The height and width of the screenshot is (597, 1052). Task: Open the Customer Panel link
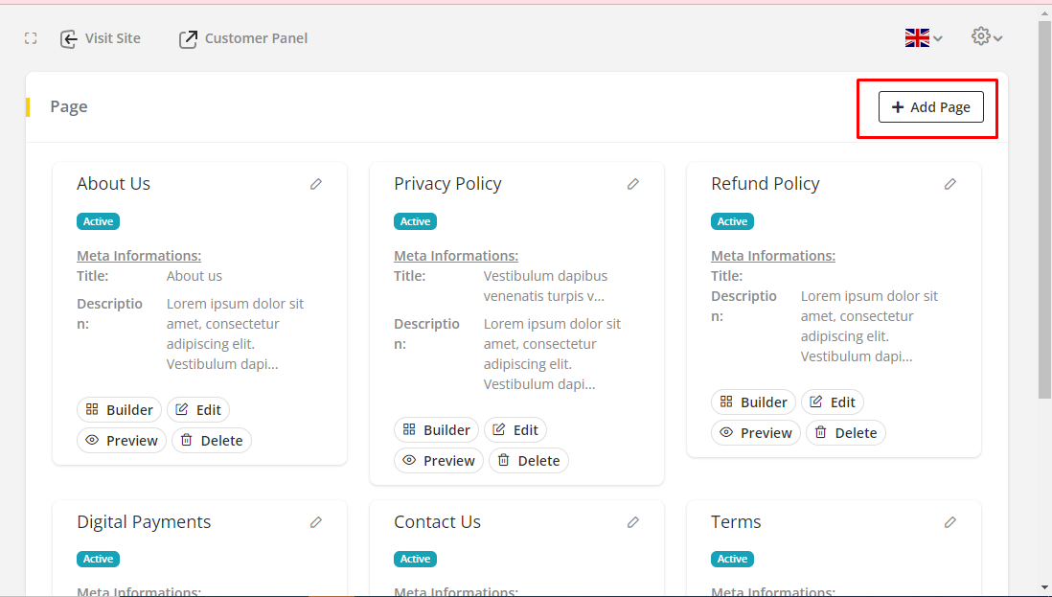pos(243,38)
